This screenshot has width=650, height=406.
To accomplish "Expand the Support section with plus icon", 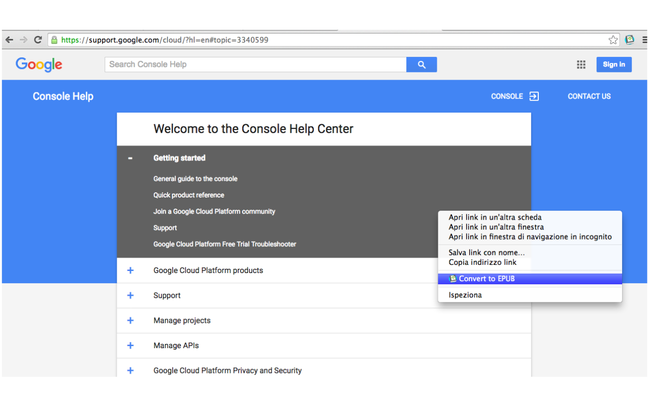I will 131,295.
